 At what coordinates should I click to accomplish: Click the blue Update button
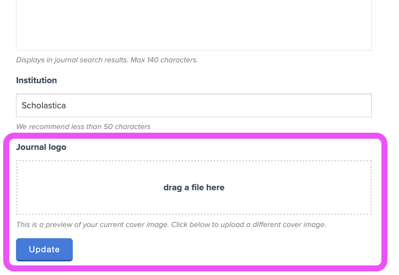[x=44, y=249]
